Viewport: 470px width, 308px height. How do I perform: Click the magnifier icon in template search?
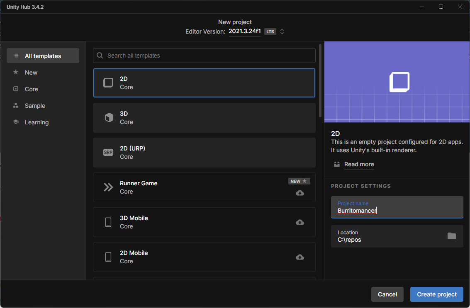[100, 56]
